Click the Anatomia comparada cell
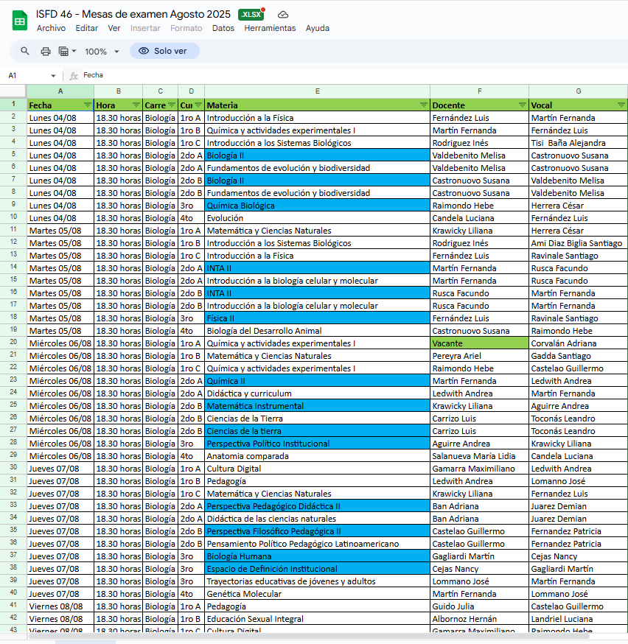Screen dimensions: 628x644 pyautogui.click(x=318, y=456)
